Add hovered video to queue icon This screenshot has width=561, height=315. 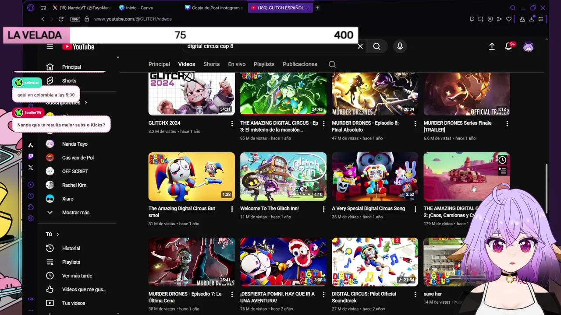[502, 171]
